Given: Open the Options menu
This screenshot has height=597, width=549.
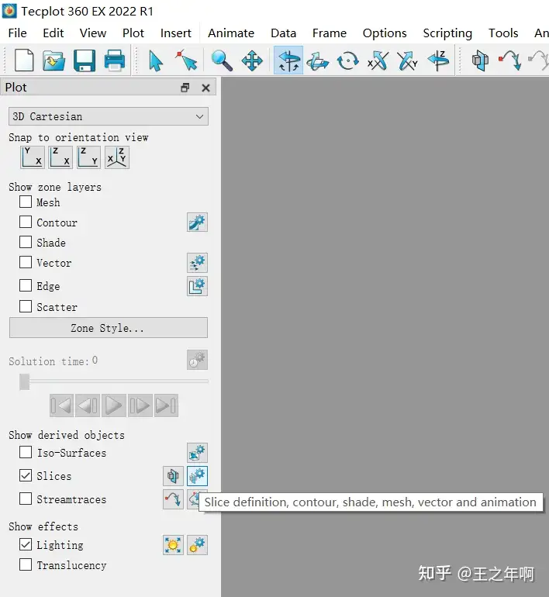Looking at the screenshot, I should (385, 33).
